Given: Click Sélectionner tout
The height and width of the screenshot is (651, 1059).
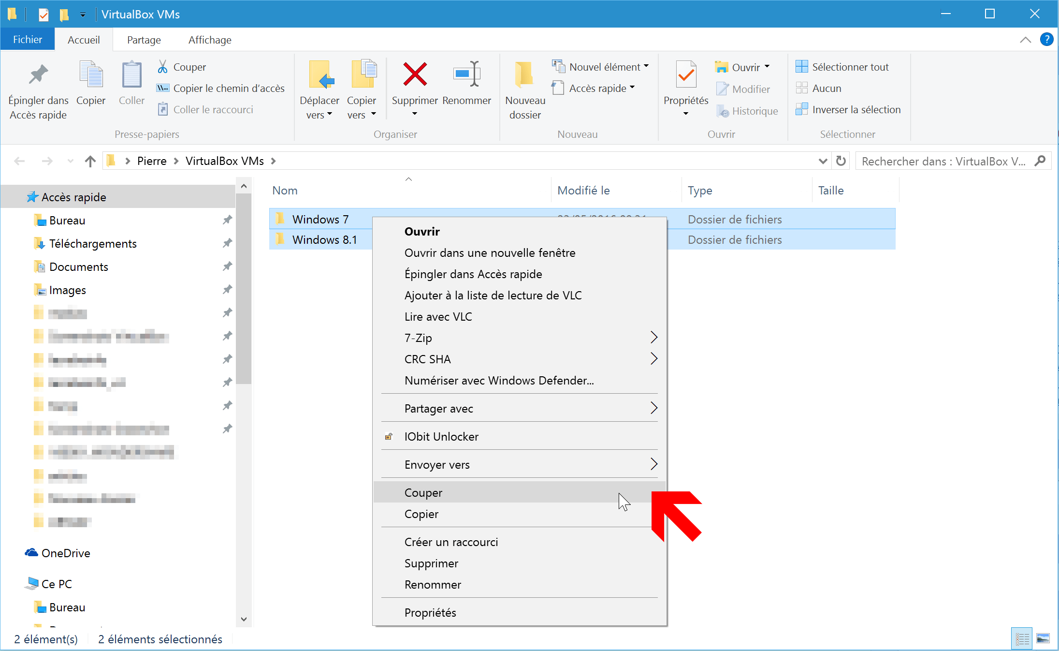Looking at the screenshot, I should click(842, 67).
